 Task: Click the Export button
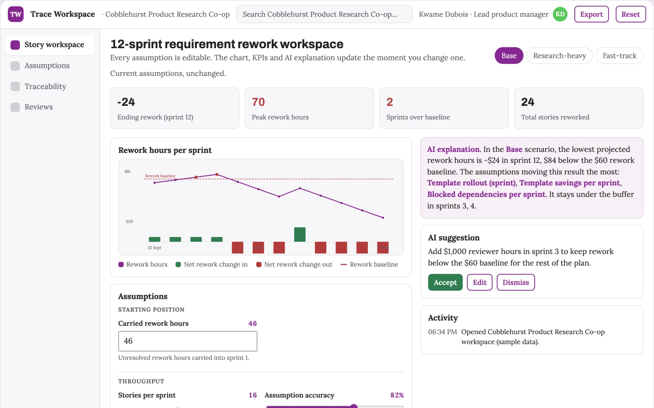[x=591, y=14]
